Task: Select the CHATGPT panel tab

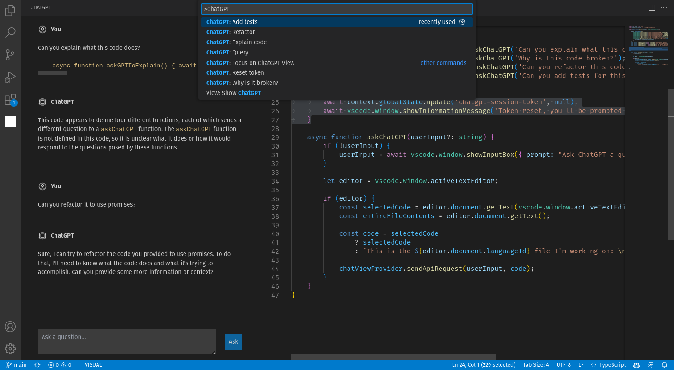Action: point(40,7)
